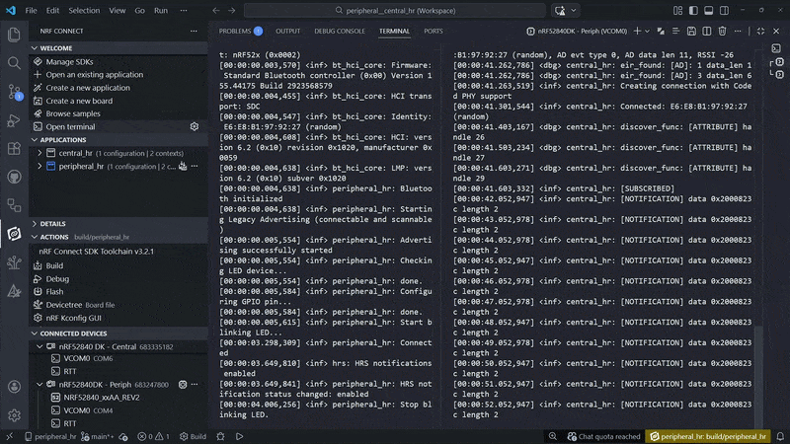The image size is (790, 444).
Task: Open the Run menu
Action: click(161, 11)
